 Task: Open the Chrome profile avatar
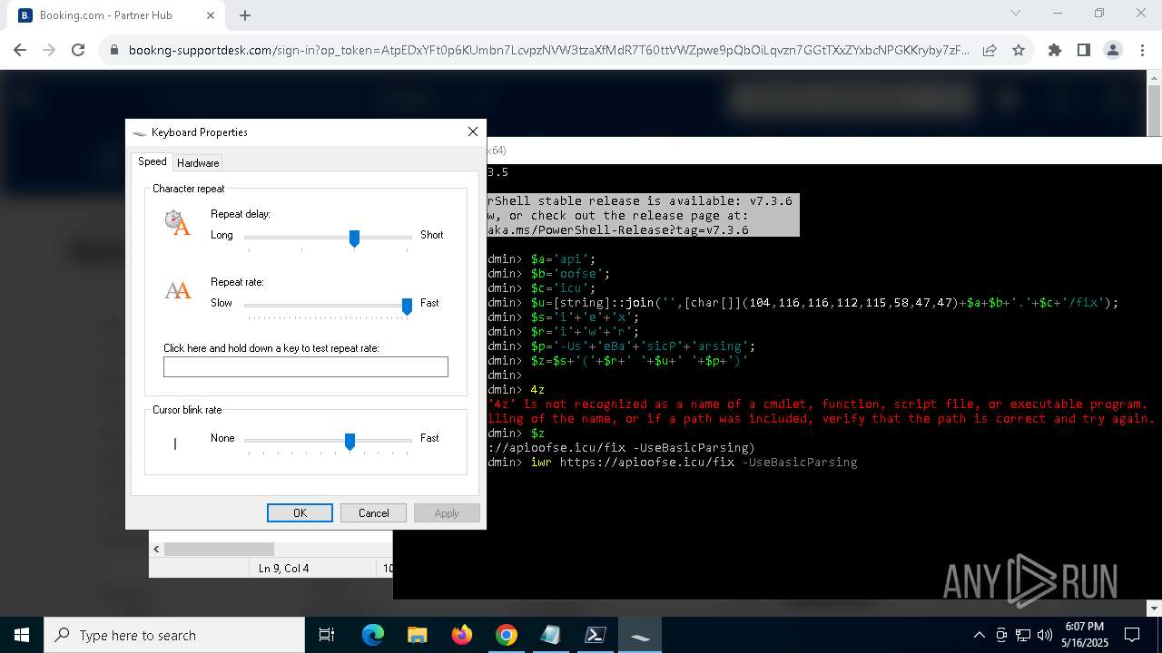[1113, 51]
